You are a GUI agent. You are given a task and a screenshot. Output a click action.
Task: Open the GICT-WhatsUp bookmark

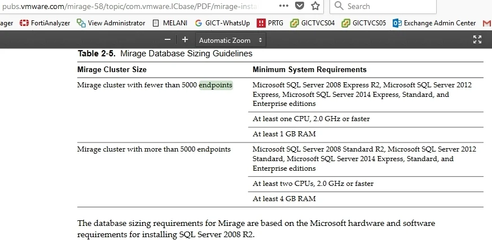pyautogui.click(x=222, y=23)
